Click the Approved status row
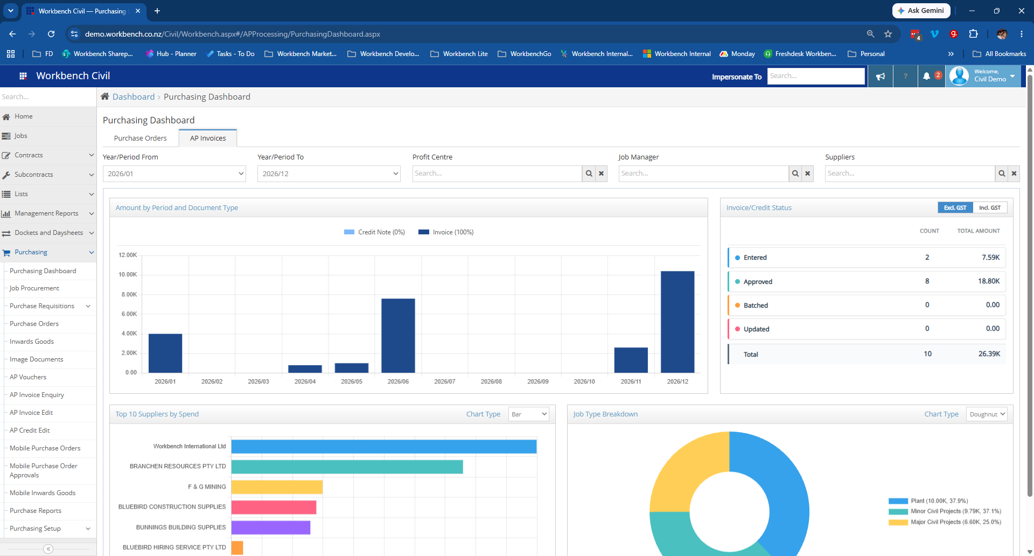Screen dimensions: 1034x556 867,281
